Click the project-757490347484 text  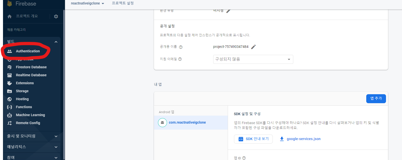[x=231, y=47]
